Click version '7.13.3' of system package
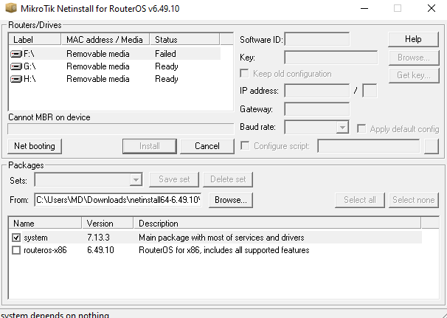Image resolution: width=447 pixels, height=318 pixels. point(98,238)
